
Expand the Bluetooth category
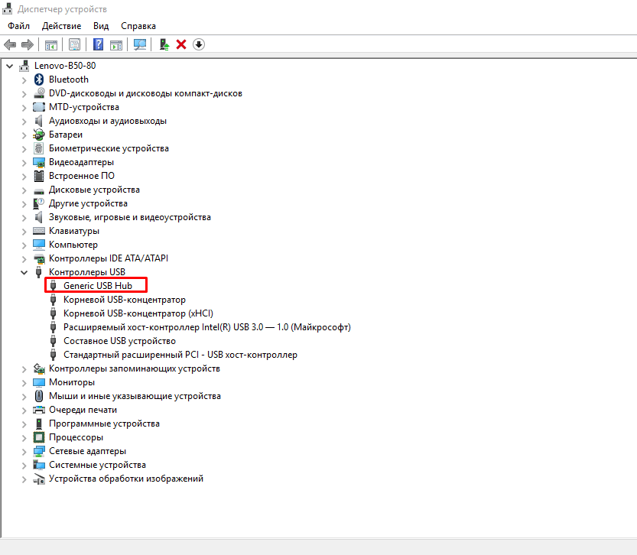tap(24, 80)
